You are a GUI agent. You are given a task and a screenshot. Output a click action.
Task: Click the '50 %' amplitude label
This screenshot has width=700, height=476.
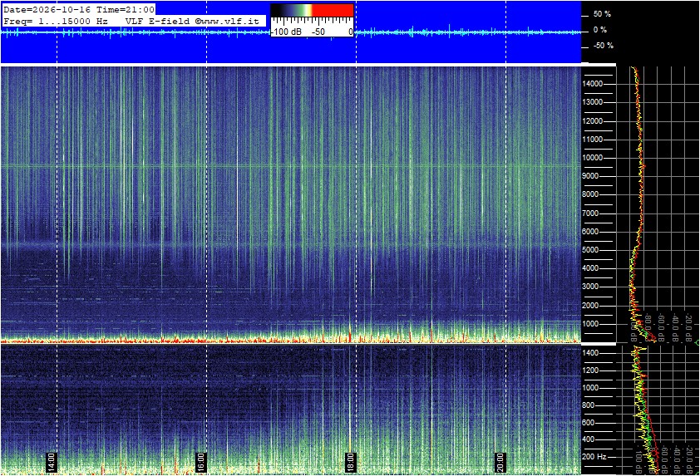click(x=602, y=14)
